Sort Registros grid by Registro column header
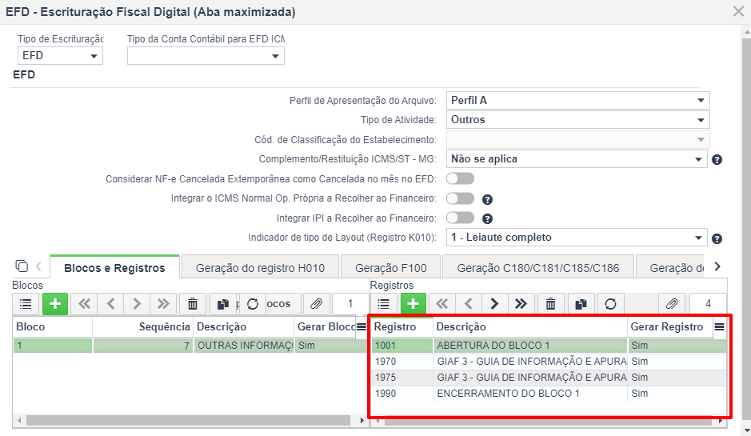751x436 pixels. point(401,327)
